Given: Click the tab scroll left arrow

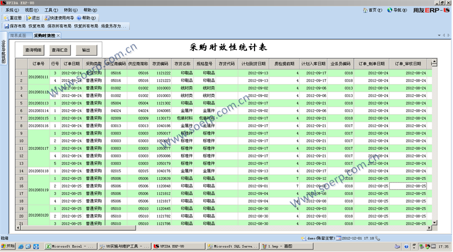Looking at the screenshot, I should (x=444, y=35).
